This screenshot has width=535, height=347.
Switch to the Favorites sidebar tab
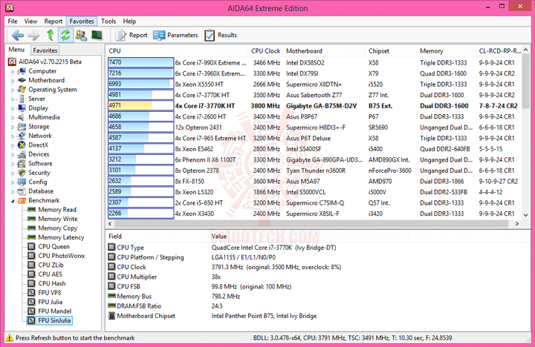click(45, 50)
